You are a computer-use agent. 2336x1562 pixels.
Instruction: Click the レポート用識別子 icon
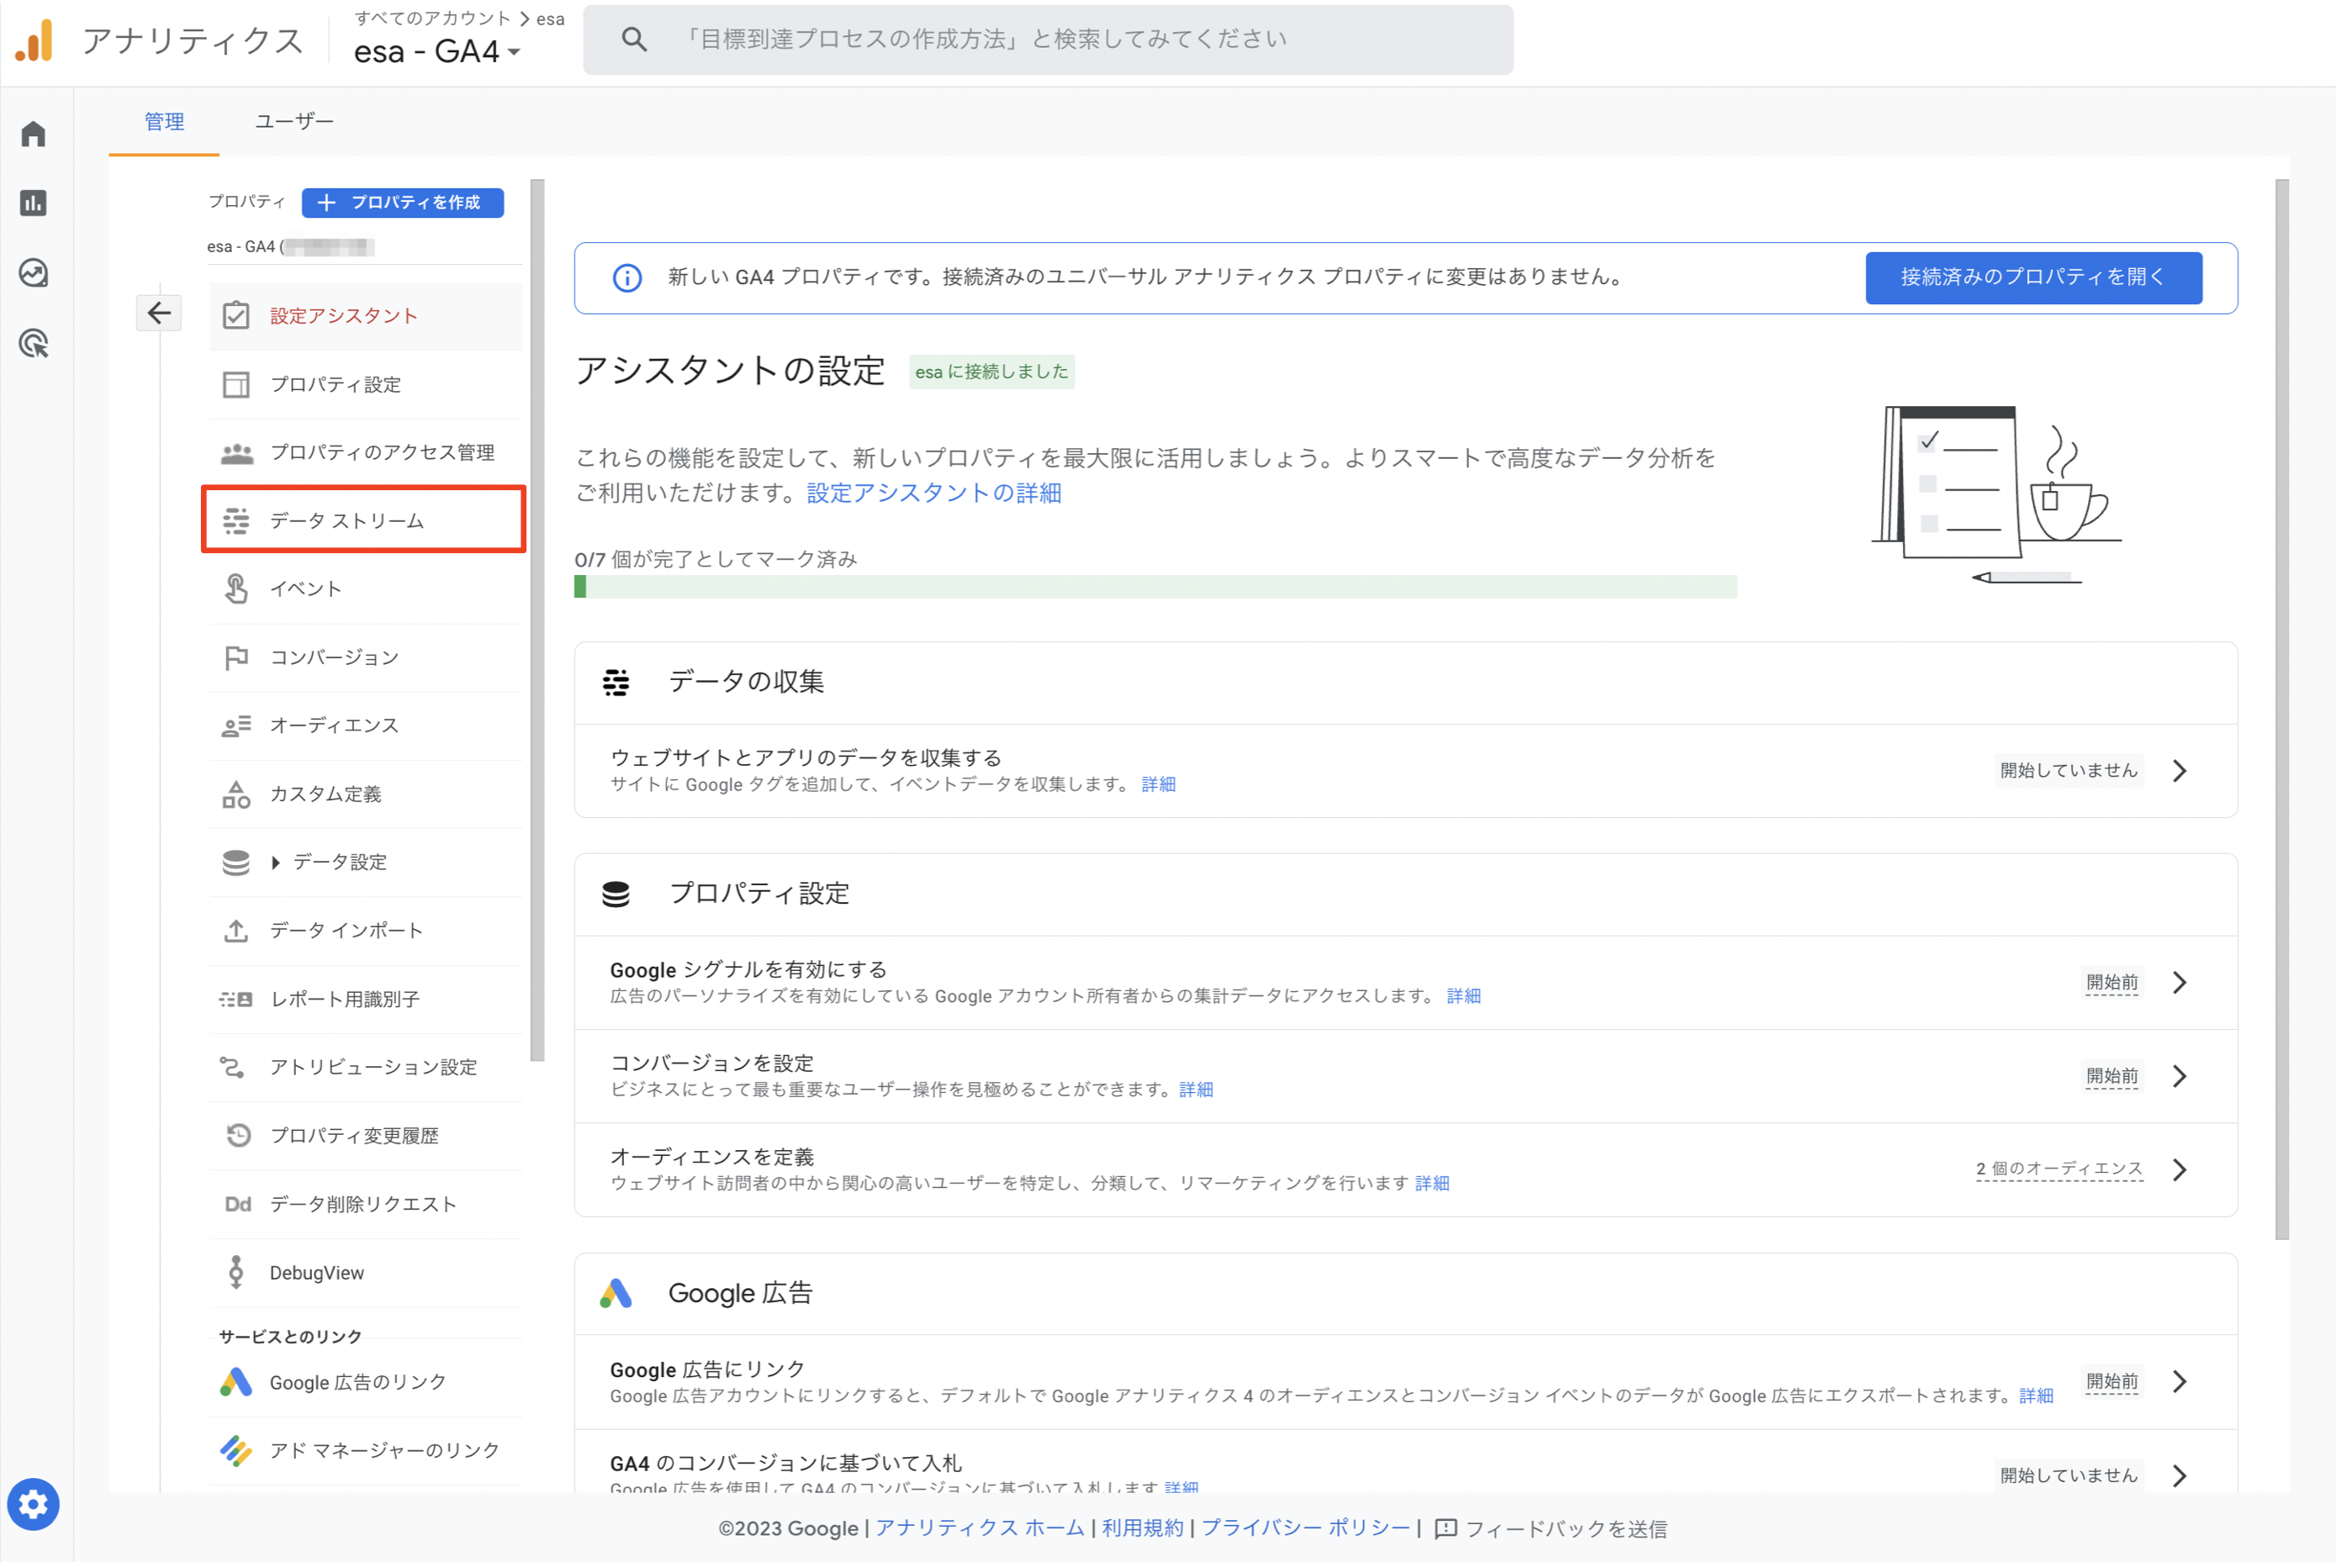(236, 1000)
